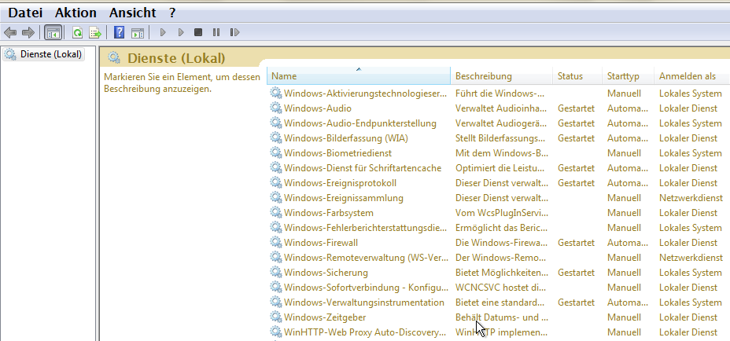Click gear icon of Windows-Firewall row
Viewport: 730px width, 341px height.
click(x=276, y=242)
